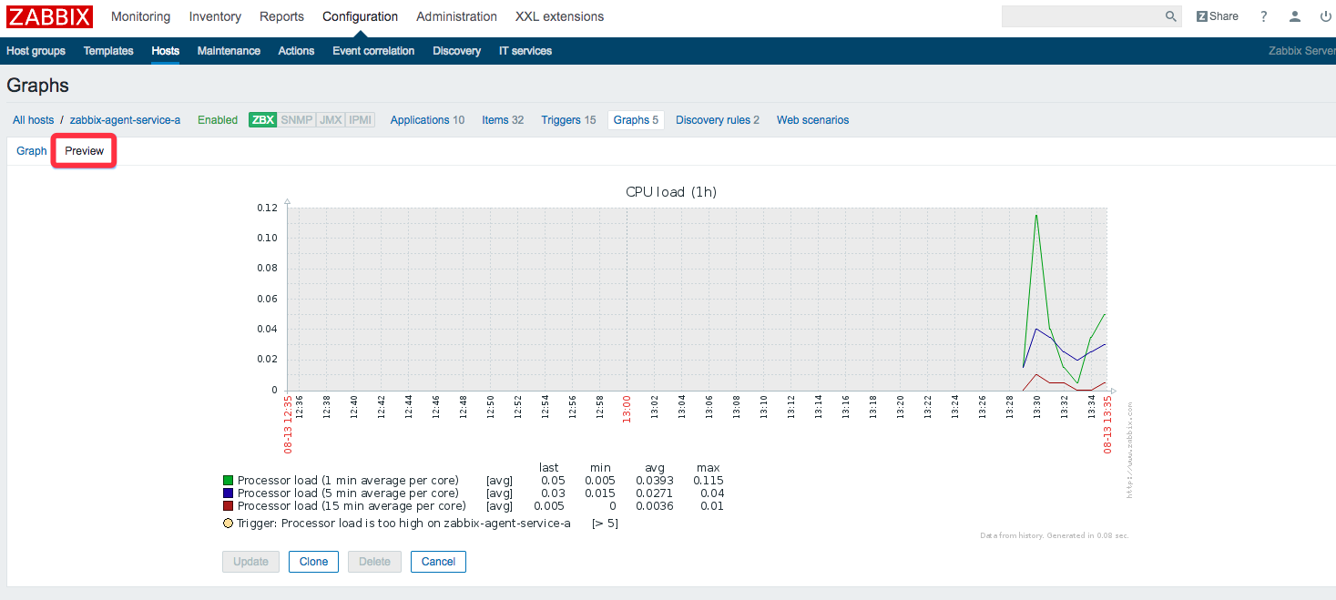Switch to the Preview tab
This screenshot has height=600, width=1336.
[x=84, y=151]
